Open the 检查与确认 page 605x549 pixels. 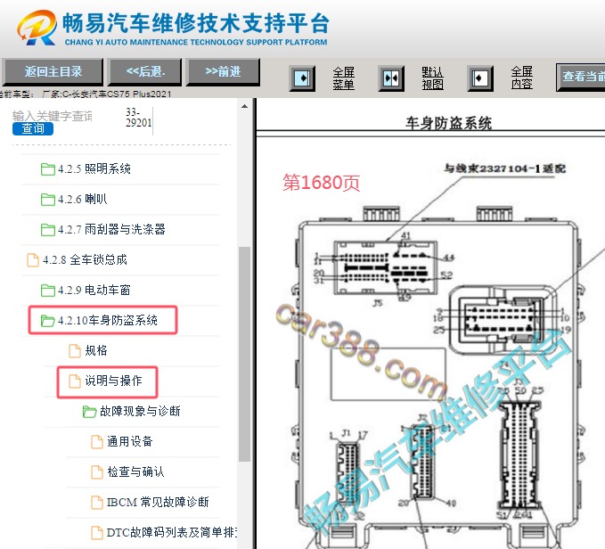pyautogui.click(x=135, y=471)
